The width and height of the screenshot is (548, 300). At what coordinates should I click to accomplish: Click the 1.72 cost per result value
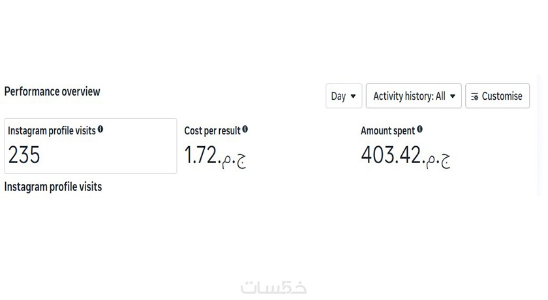point(200,155)
